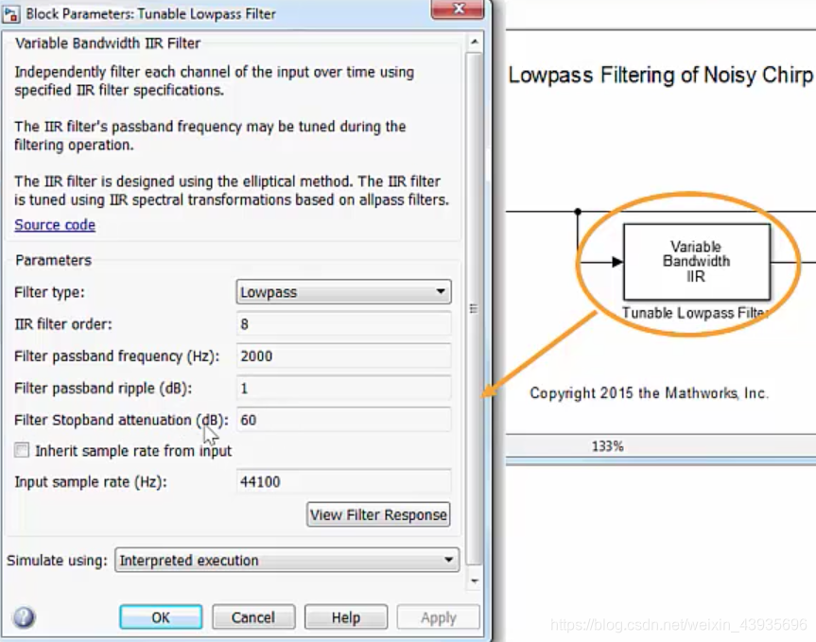The height and width of the screenshot is (642, 816).
Task: Enable Inherit sample rate from input checkbox
Action: tap(22, 450)
